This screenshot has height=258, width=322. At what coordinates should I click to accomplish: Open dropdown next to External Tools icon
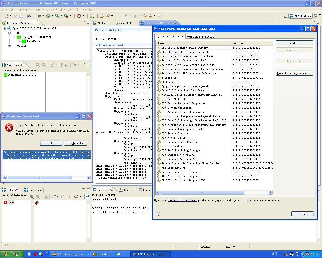click(x=83, y=16)
